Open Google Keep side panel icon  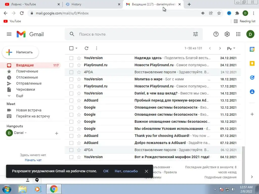[x=252, y=63]
